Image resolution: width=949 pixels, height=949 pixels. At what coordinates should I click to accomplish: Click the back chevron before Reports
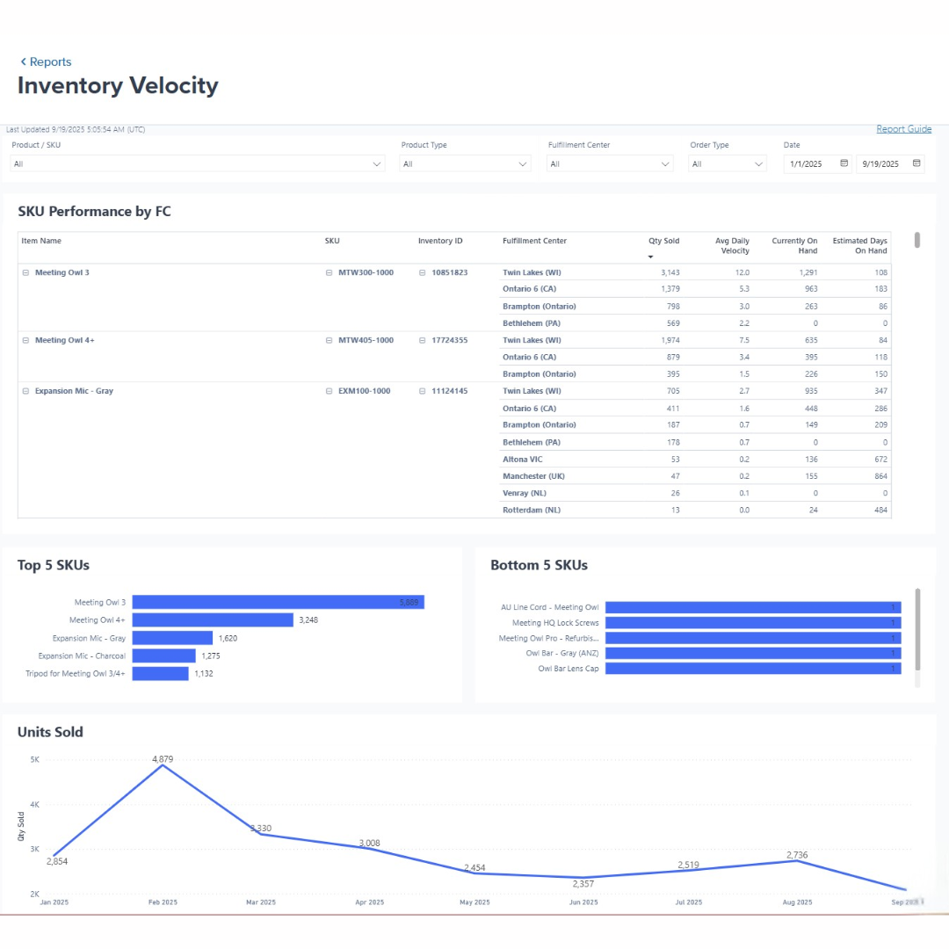(x=22, y=62)
